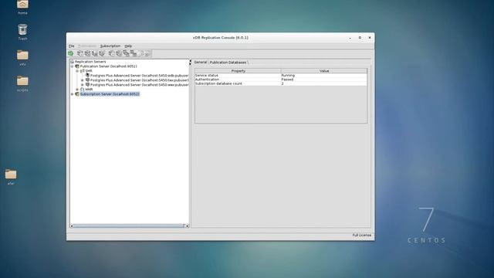Open the Help menu
Viewport: 494px width, 278px height.
tap(128, 46)
